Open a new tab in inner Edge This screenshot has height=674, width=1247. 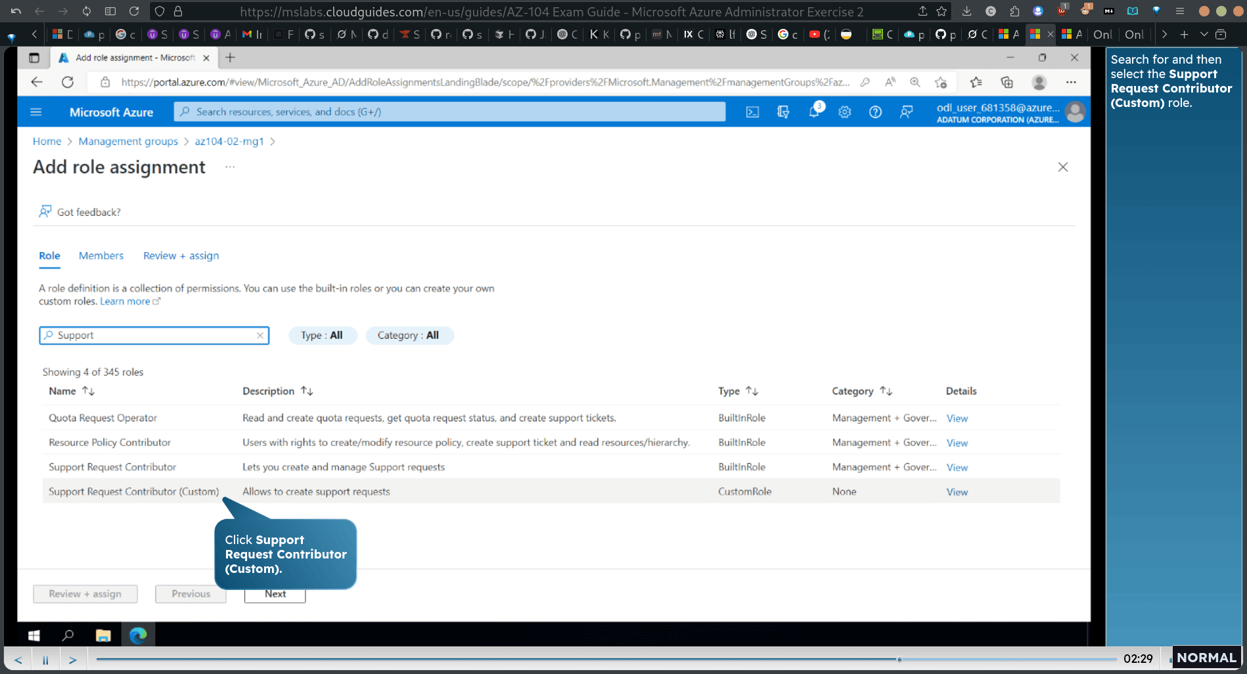[230, 58]
